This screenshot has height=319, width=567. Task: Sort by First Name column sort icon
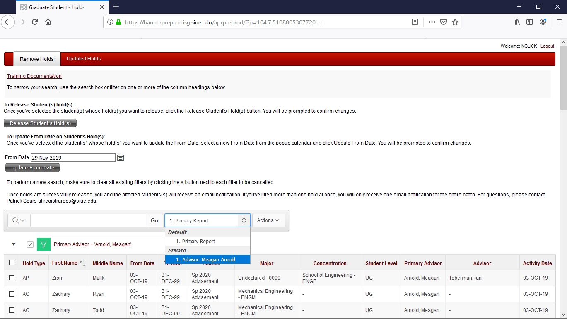[x=82, y=263]
